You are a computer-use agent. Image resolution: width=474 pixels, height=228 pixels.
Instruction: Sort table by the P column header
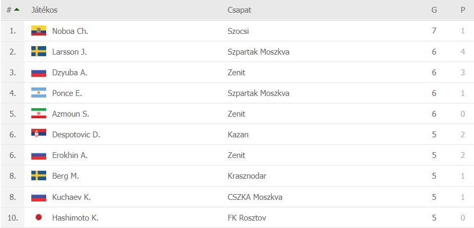462,10
